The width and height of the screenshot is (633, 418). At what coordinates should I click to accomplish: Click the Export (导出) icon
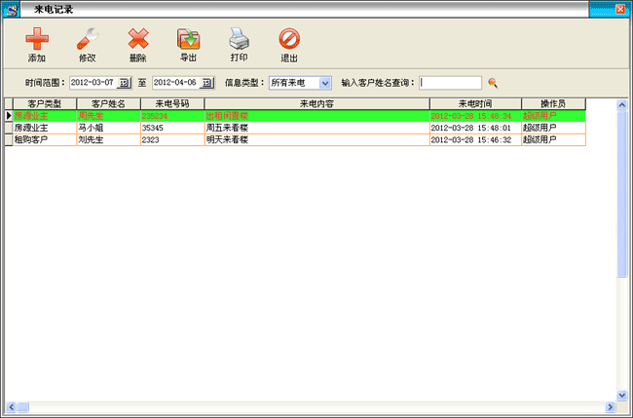188,40
